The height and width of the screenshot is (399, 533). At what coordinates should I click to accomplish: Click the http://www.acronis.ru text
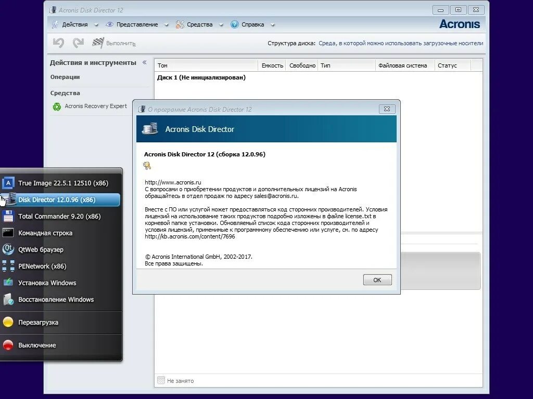pyautogui.click(x=173, y=182)
